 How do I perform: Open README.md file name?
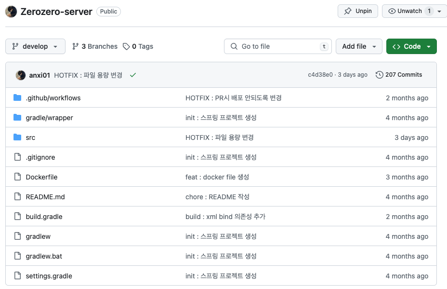45,197
